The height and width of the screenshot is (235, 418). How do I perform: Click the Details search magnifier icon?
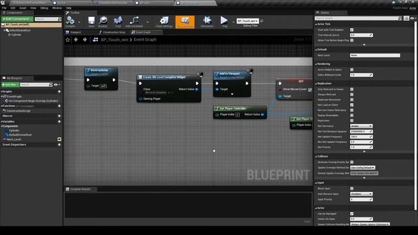point(400,18)
